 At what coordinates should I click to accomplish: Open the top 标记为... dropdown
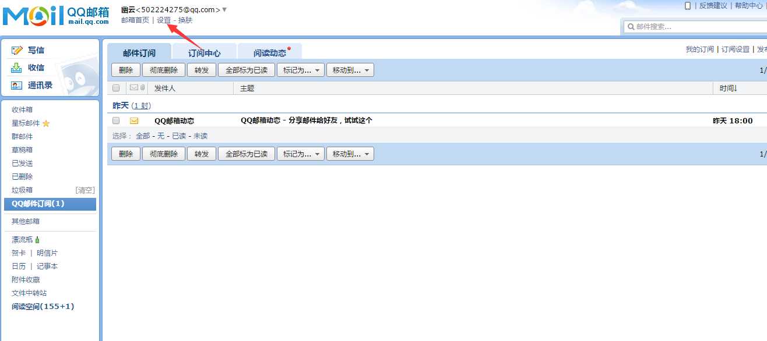coord(301,70)
